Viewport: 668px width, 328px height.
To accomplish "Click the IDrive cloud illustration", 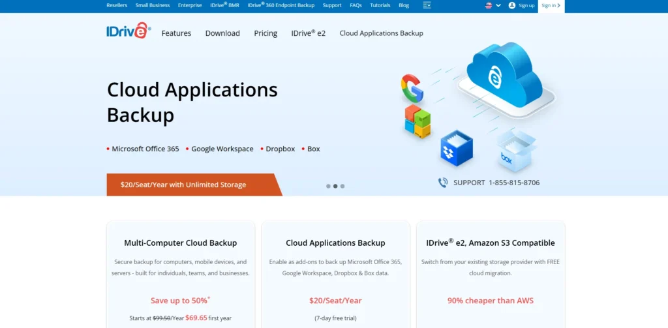I will (506, 76).
